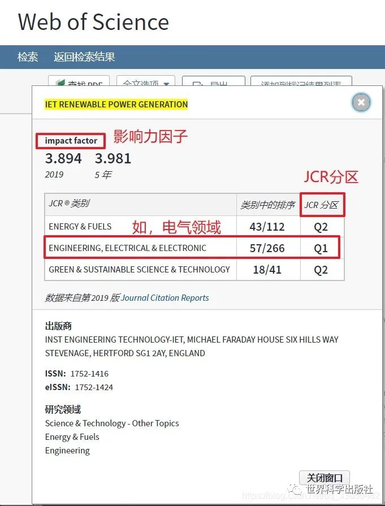Go to 返回检索结果 in the navigation bar
Viewport: 385px width, 506px height.
pyautogui.click(x=84, y=57)
